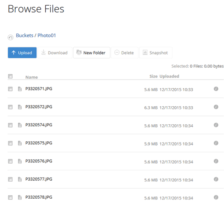
Task: Click the back arrow icon beside Buckets
Action: click(10, 38)
